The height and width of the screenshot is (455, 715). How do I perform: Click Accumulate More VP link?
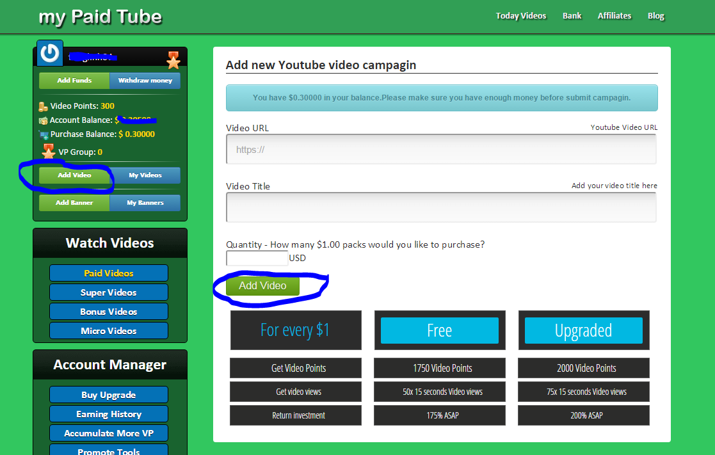(x=109, y=433)
